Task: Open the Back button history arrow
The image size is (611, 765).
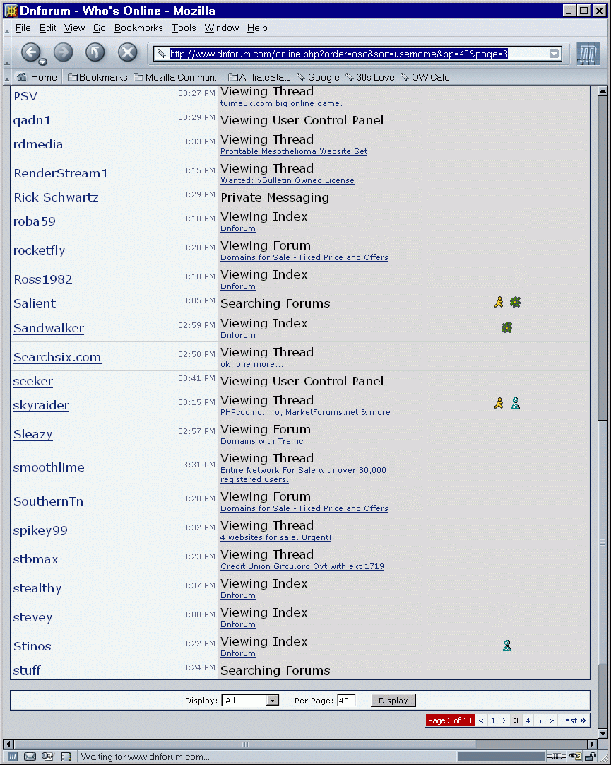Action: pyautogui.click(x=42, y=62)
